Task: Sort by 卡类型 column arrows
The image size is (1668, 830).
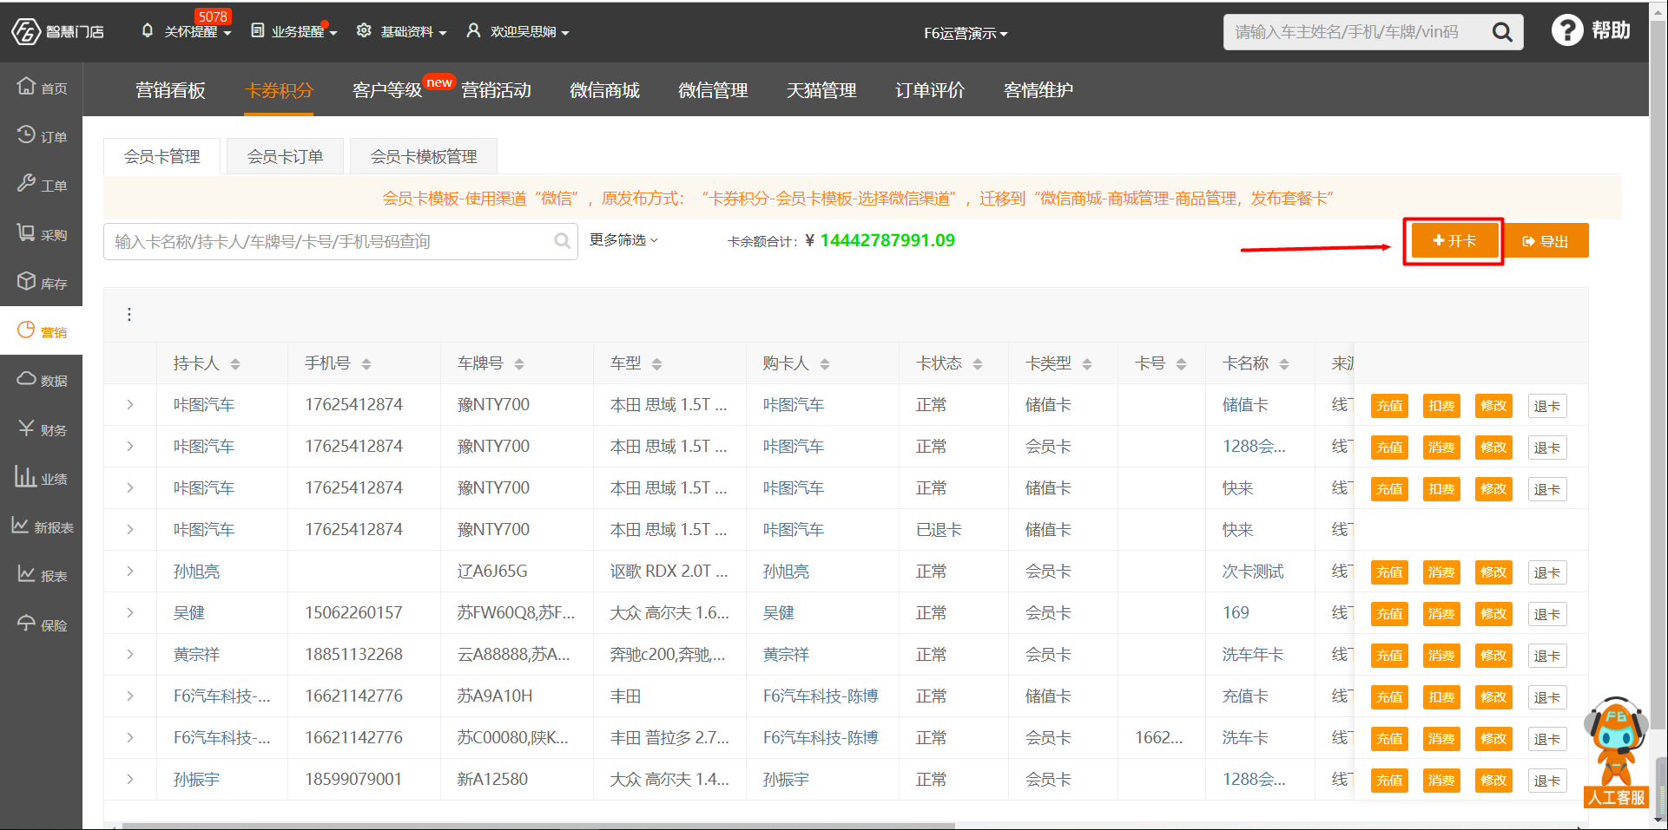Action: click(1087, 364)
